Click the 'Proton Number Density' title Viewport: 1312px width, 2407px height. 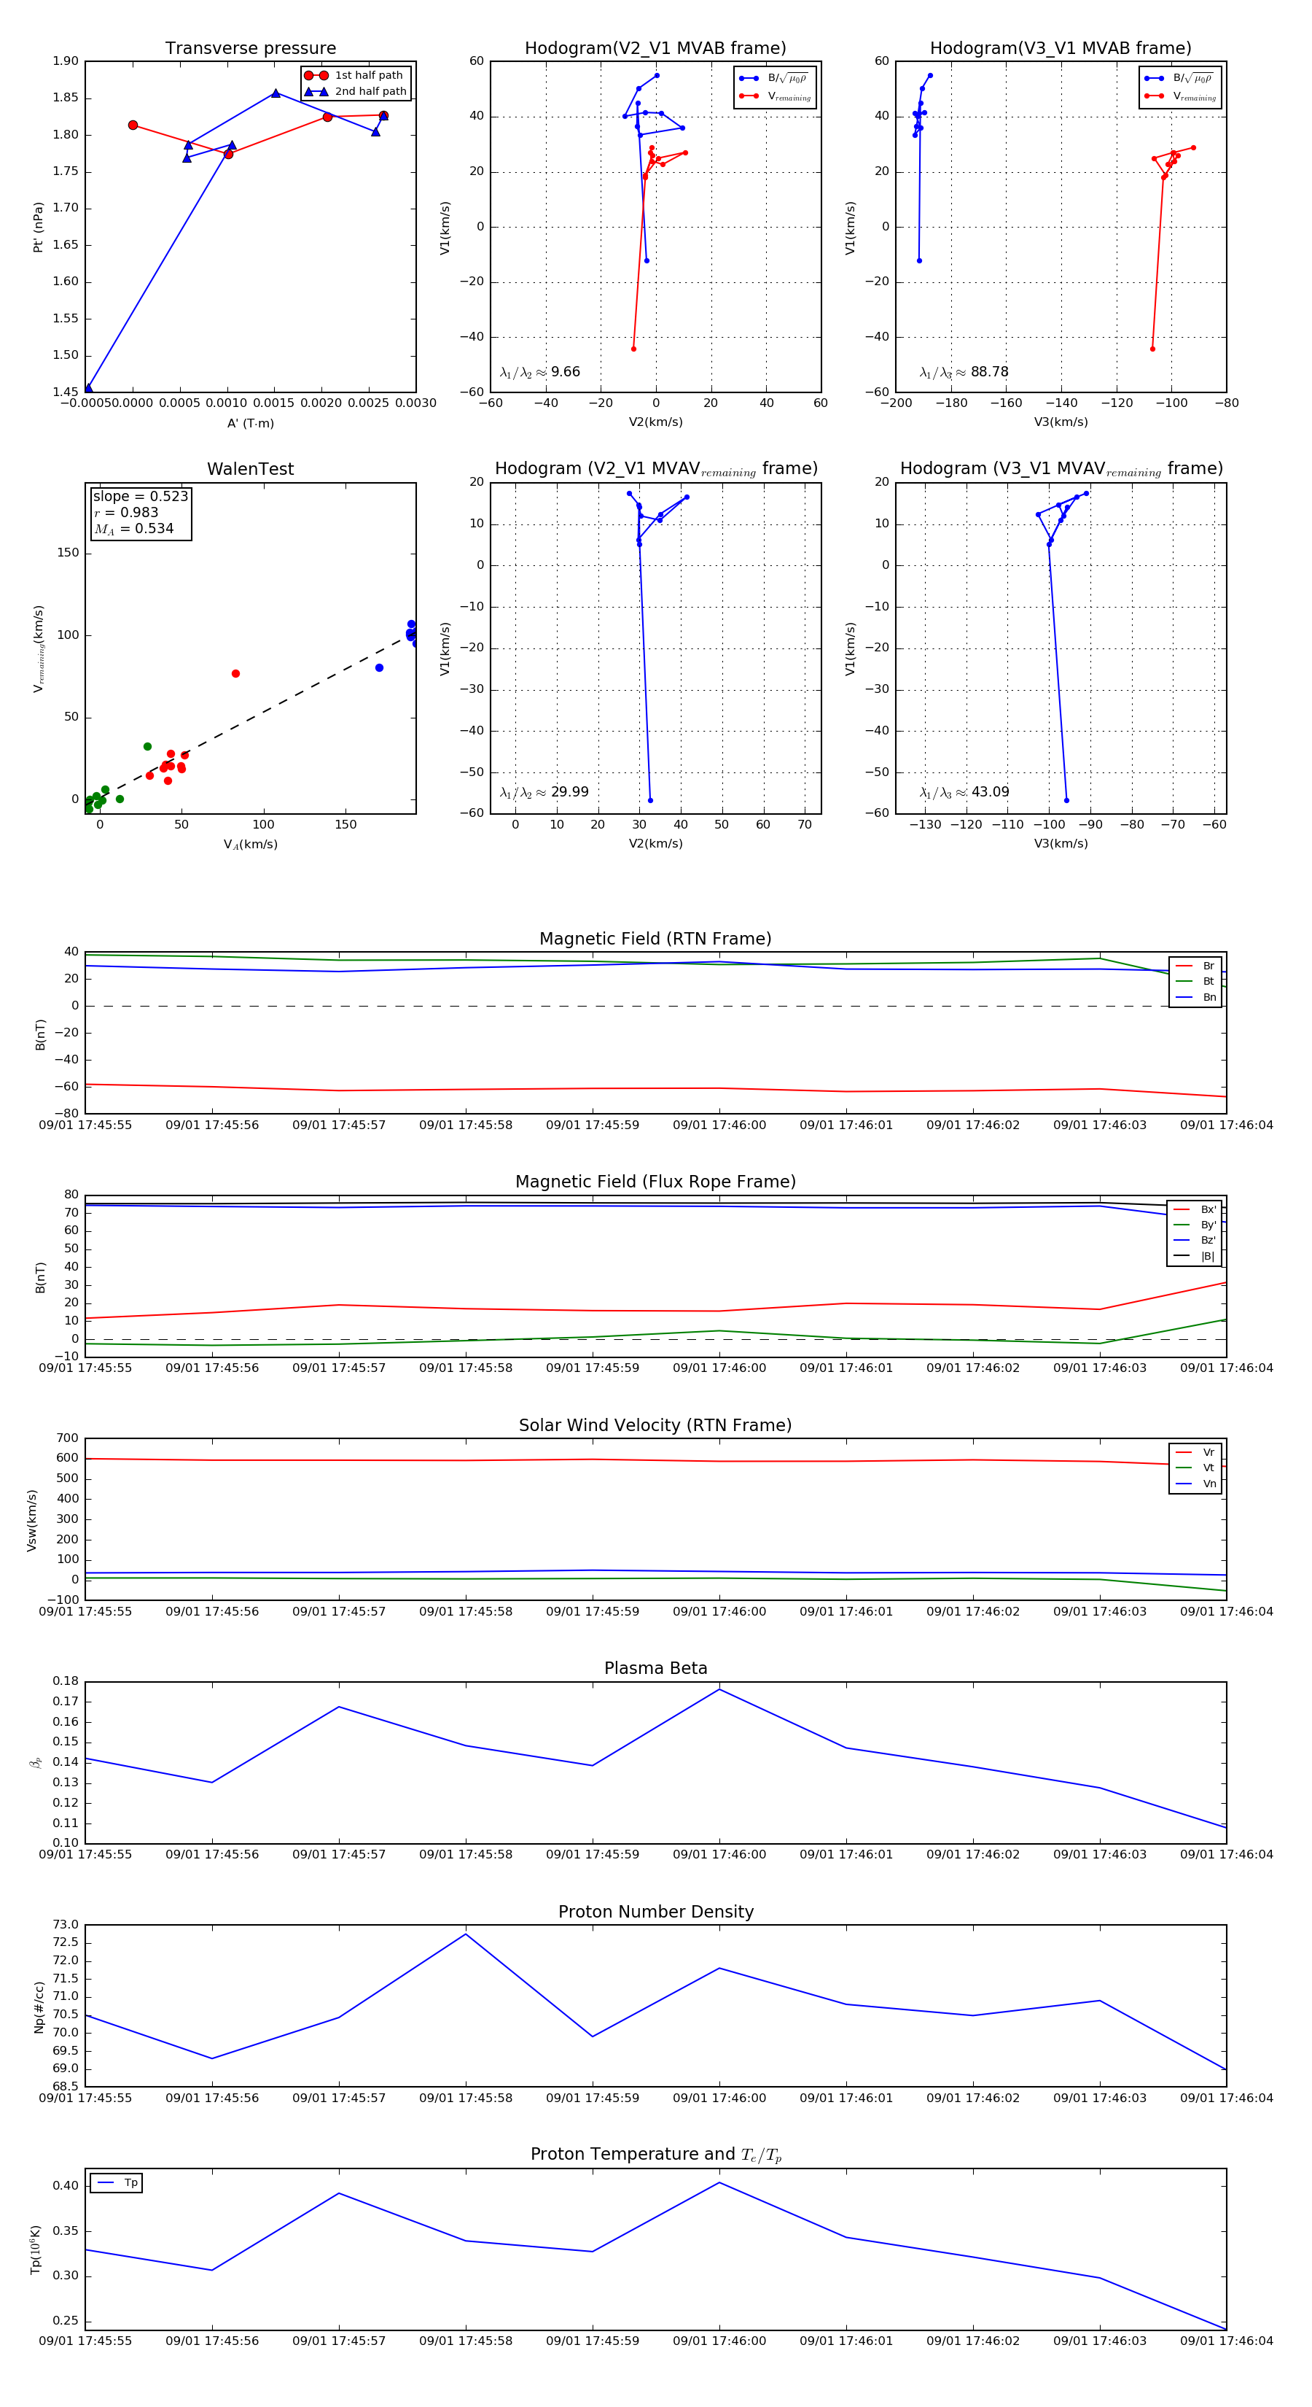click(x=655, y=1912)
